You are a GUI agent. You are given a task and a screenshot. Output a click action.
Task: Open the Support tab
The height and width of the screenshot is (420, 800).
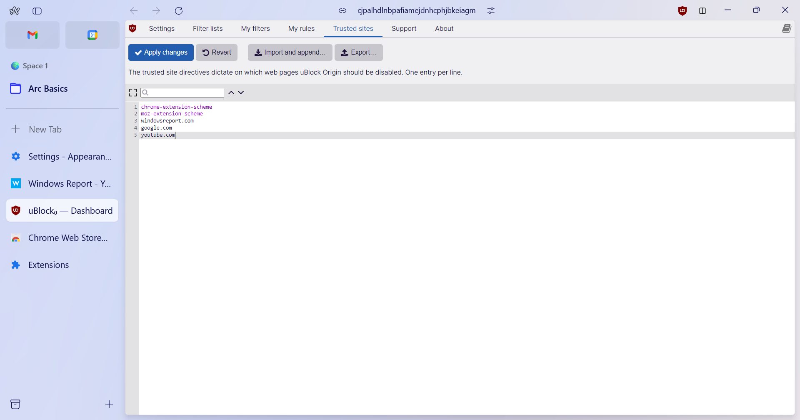pyautogui.click(x=404, y=28)
